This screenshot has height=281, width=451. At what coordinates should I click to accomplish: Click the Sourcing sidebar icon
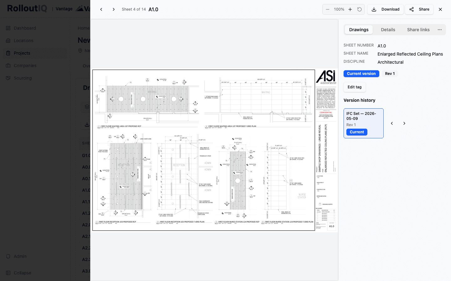8,78
